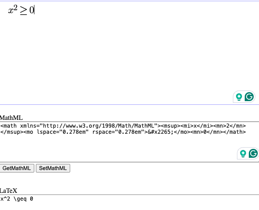Click lightbulb suggestion icon in math editor
The height and width of the screenshot is (210, 259).
tap(239, 97)
